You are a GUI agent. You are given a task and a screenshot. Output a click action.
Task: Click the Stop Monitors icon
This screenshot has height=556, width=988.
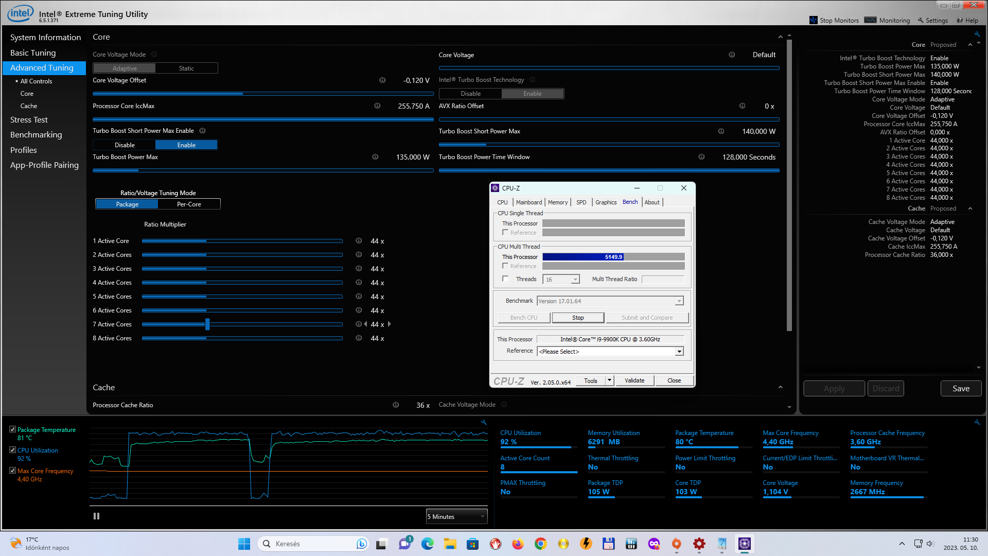coord(813,20)
